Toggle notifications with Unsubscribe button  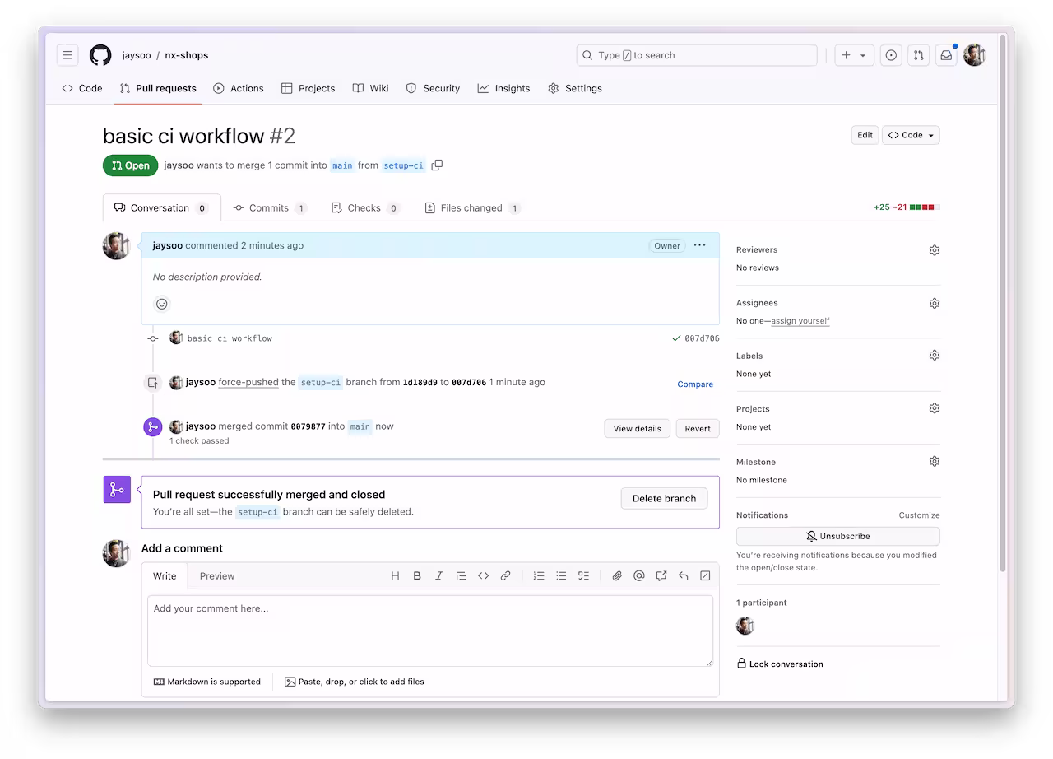[837, 536]
